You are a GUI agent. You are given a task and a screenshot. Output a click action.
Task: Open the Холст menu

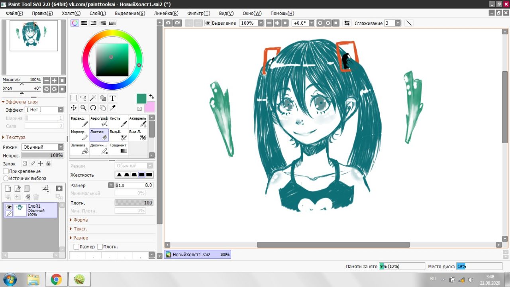coord(71,13)
